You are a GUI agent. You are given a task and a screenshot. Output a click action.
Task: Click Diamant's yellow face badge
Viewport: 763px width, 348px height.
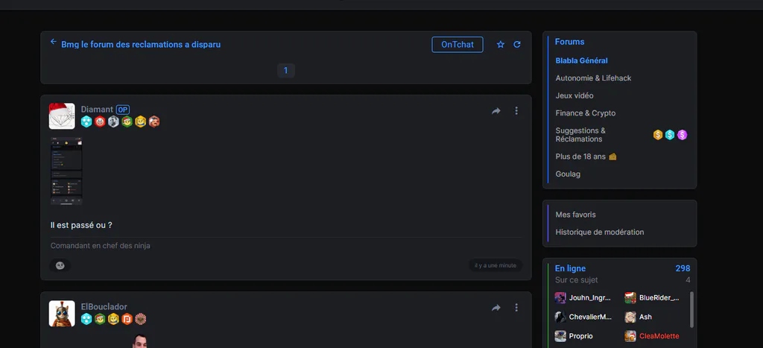pyautogui.click(x=141, y=121)
